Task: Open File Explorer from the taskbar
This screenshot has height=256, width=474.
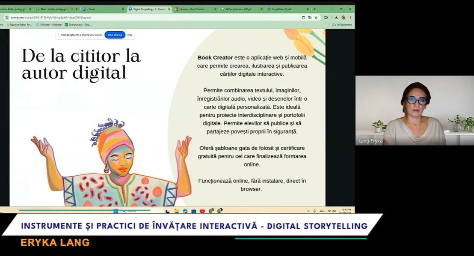Action: (x=177, y=211)
